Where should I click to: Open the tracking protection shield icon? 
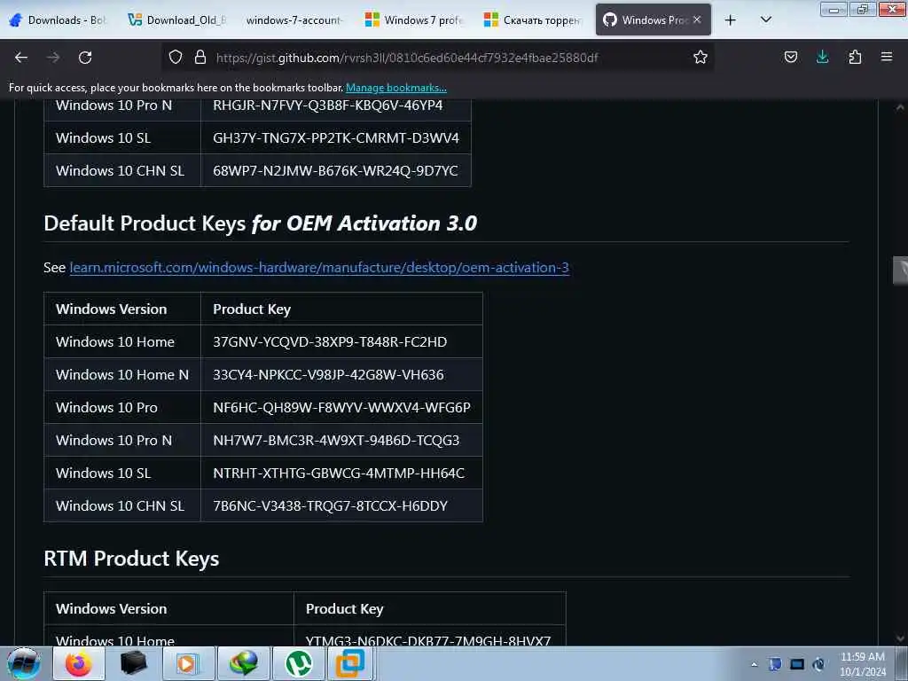[176, 57]
